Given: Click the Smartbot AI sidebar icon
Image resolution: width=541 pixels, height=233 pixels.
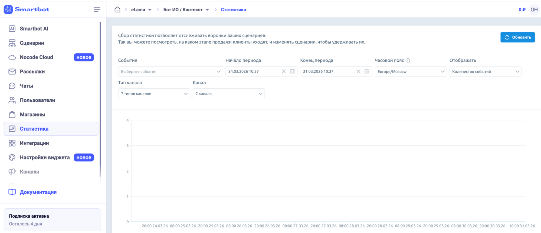Looking at the screenshot, I should (x=12, y=29).
